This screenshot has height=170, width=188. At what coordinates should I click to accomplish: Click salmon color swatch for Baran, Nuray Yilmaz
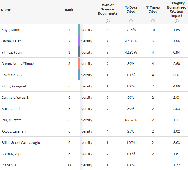[x=79, y=64]
